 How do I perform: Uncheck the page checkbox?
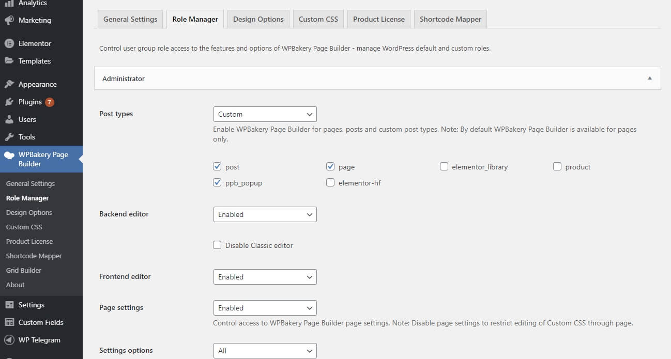pyautogui.click(x=330, y=166)
